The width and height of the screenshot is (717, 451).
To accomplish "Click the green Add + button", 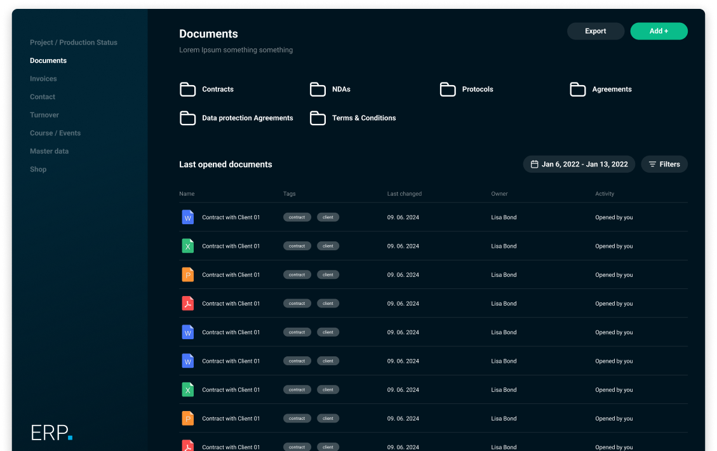I will point(659,31).
